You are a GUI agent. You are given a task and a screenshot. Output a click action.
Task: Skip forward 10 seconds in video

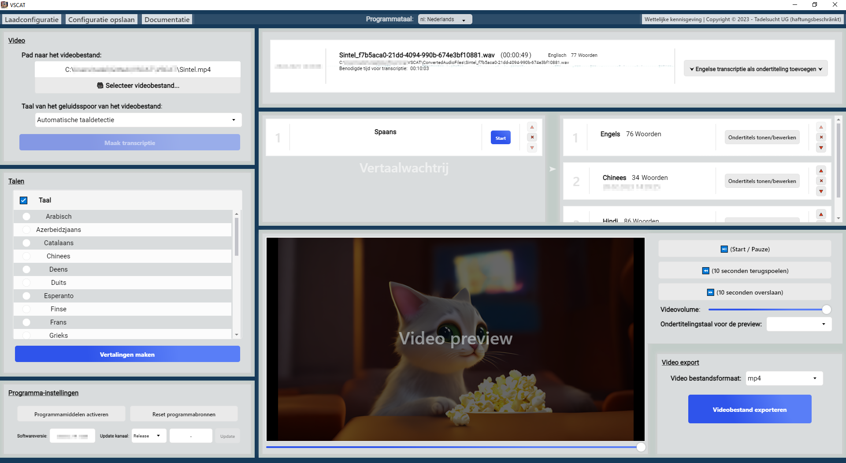745,292
